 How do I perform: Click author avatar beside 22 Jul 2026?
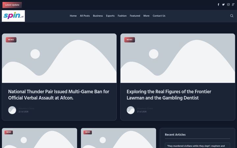pos(12,110)
